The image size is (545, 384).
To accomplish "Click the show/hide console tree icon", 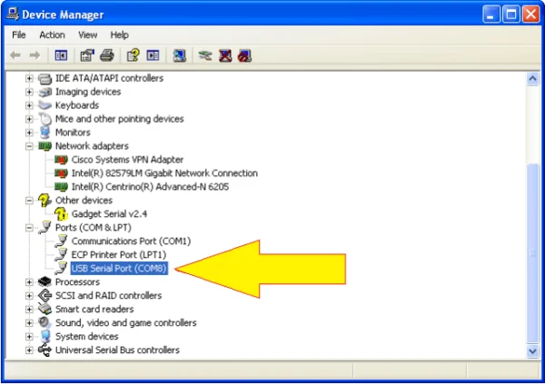I will point(62,55).
